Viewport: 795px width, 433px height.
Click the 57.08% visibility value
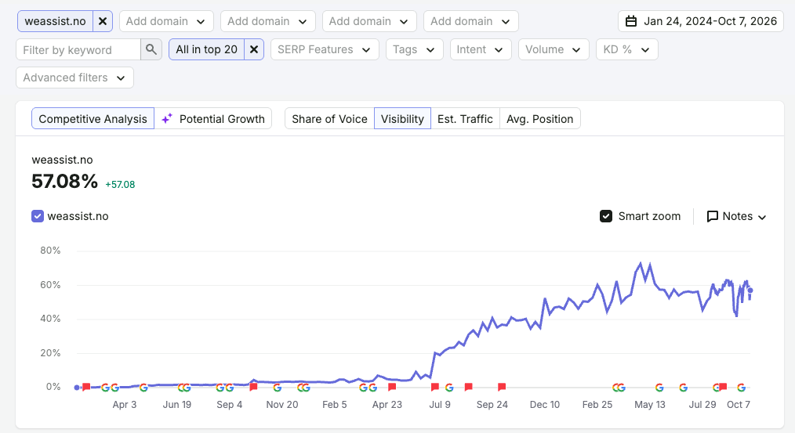tap(64, 181)
